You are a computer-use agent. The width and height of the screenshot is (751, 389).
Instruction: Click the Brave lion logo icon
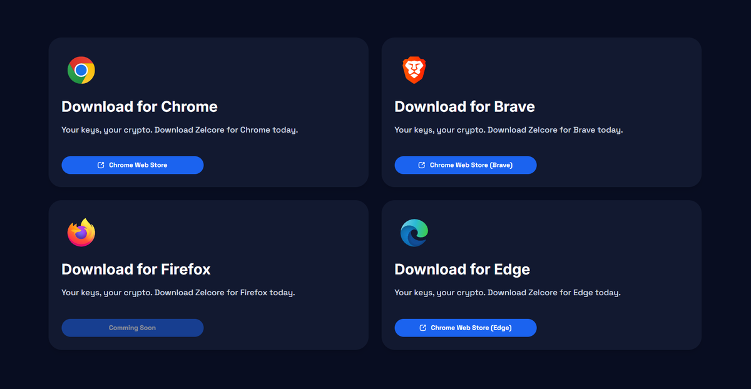click(x=414, y=70)
